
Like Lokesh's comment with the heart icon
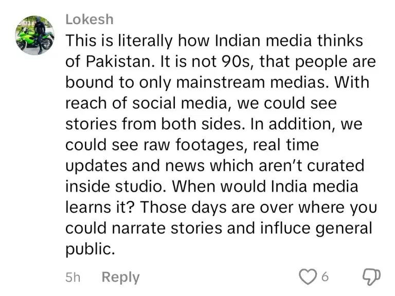[x=308, y=277]
